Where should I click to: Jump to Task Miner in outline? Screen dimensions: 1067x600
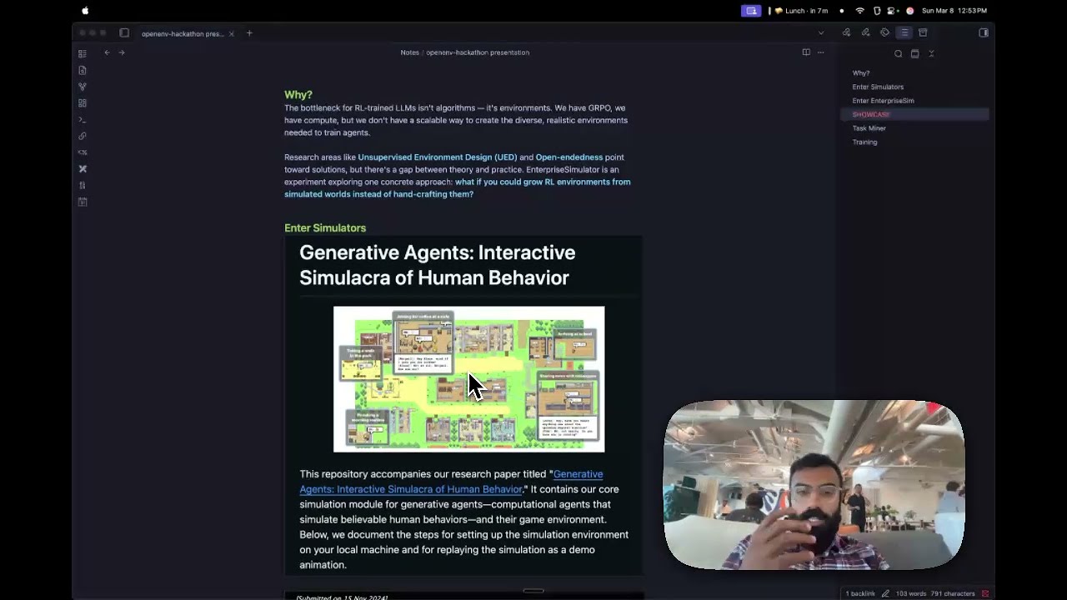click(x=869, y=128)
